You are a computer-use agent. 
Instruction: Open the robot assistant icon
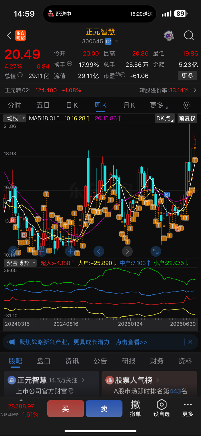point(169,35)
